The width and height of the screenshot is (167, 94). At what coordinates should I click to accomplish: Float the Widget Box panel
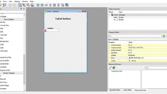[x=21, y=9]
